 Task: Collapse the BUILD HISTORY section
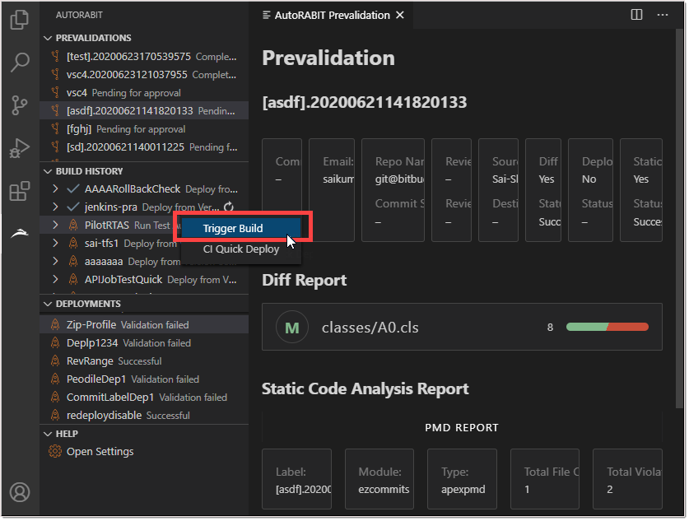[49, 171]
